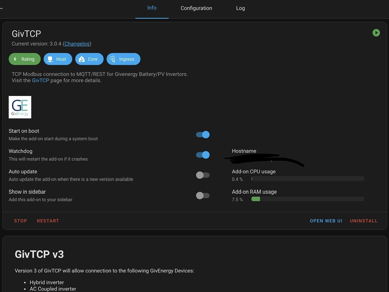Follow the GivTCP page link

pos(40,80)
